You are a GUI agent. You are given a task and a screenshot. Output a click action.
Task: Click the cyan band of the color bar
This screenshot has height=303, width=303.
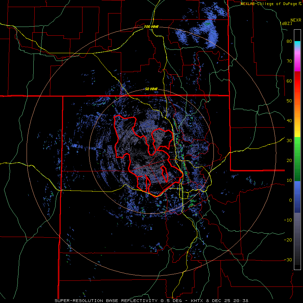click(297, 43)
